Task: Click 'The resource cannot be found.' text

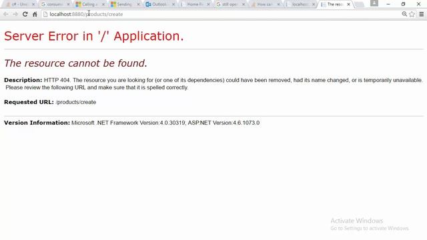Action: point(75,63)
